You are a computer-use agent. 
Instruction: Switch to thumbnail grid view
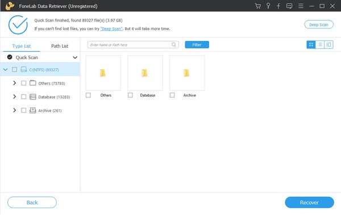tap(311, 44)
